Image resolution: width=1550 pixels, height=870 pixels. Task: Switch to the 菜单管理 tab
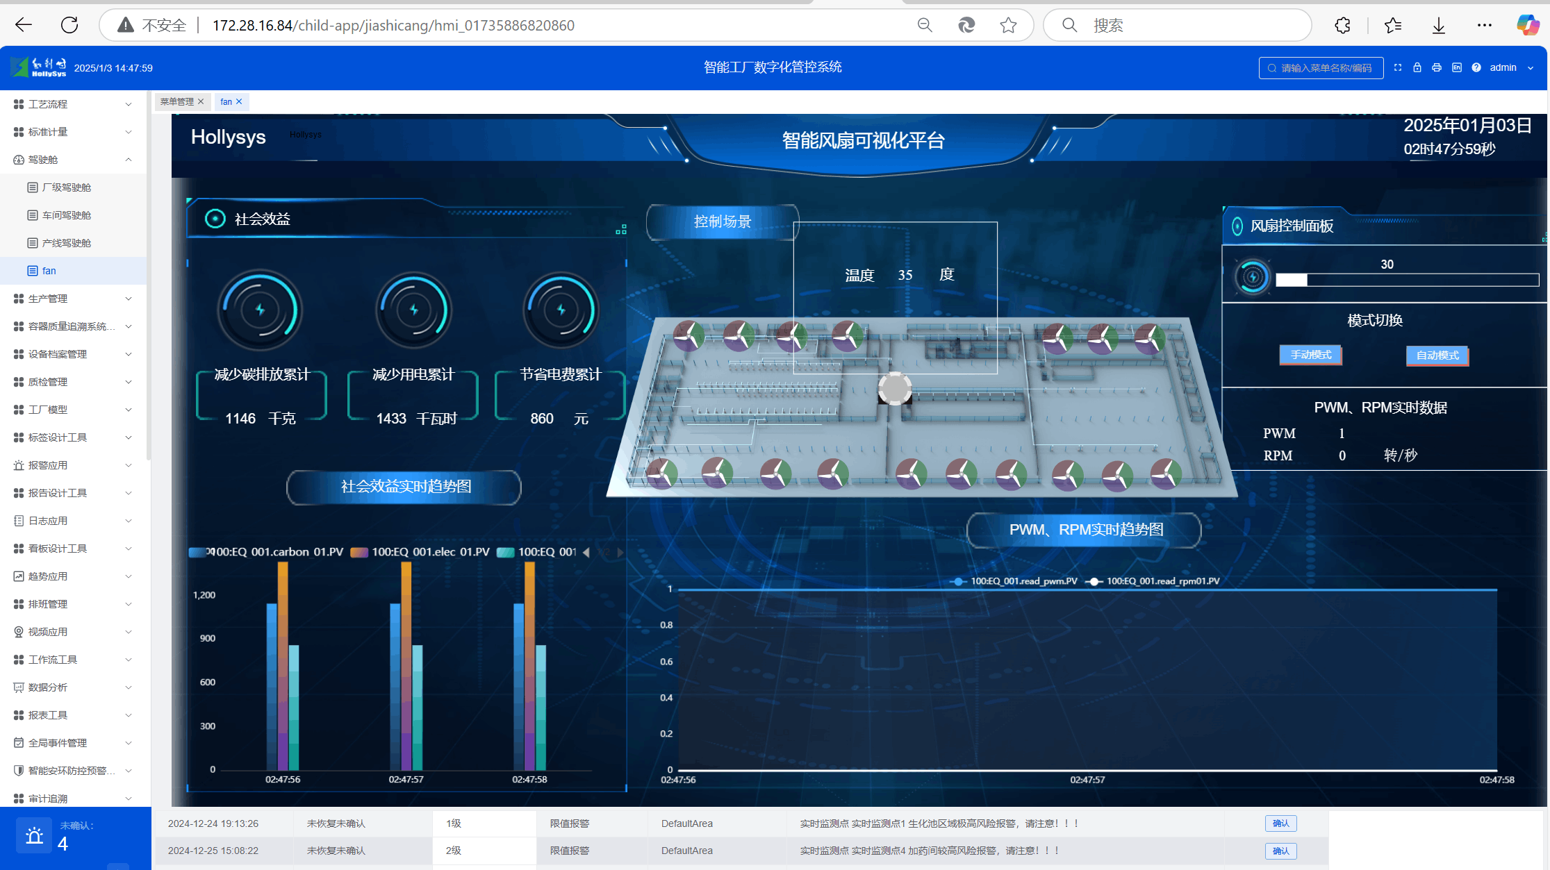[177, 101]
